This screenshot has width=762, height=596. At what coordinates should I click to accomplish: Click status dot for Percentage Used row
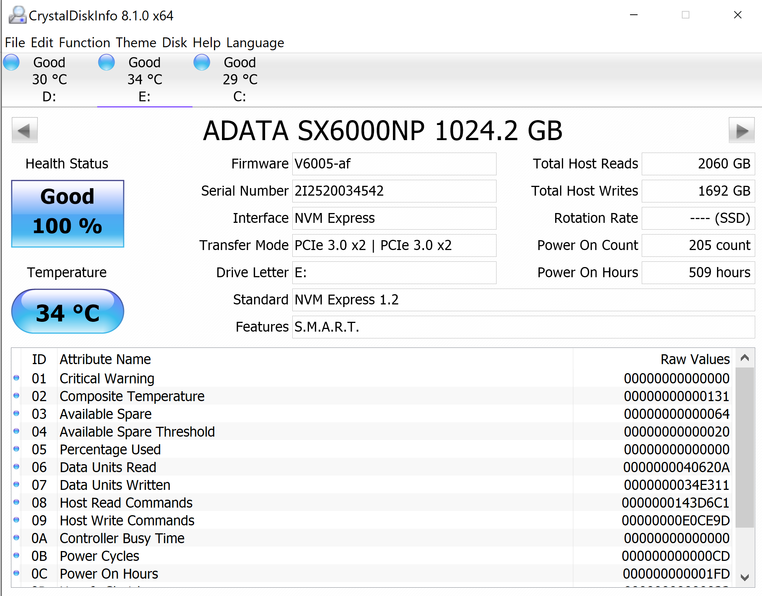tap(16, 449)
